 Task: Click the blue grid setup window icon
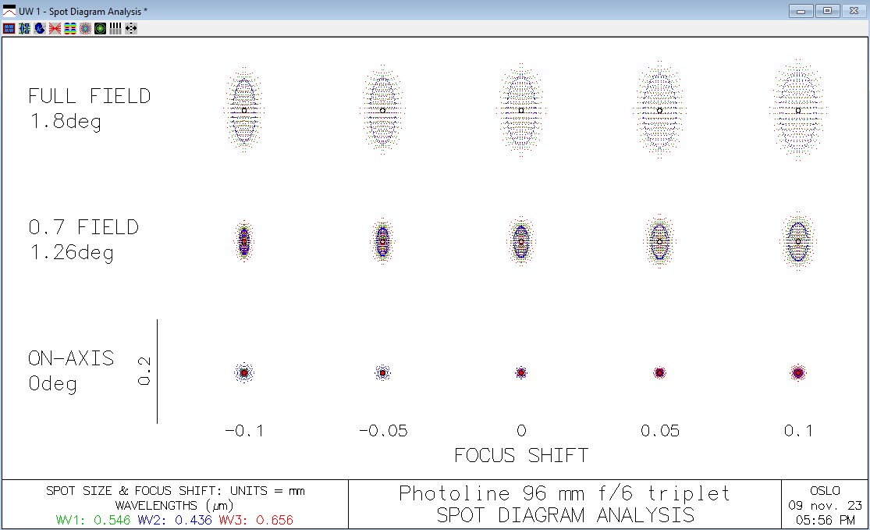[x=9, y=28]
